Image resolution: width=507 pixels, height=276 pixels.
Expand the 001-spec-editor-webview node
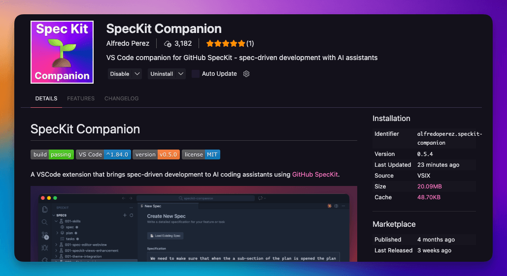pyautogui.click(x=56, y=245)
